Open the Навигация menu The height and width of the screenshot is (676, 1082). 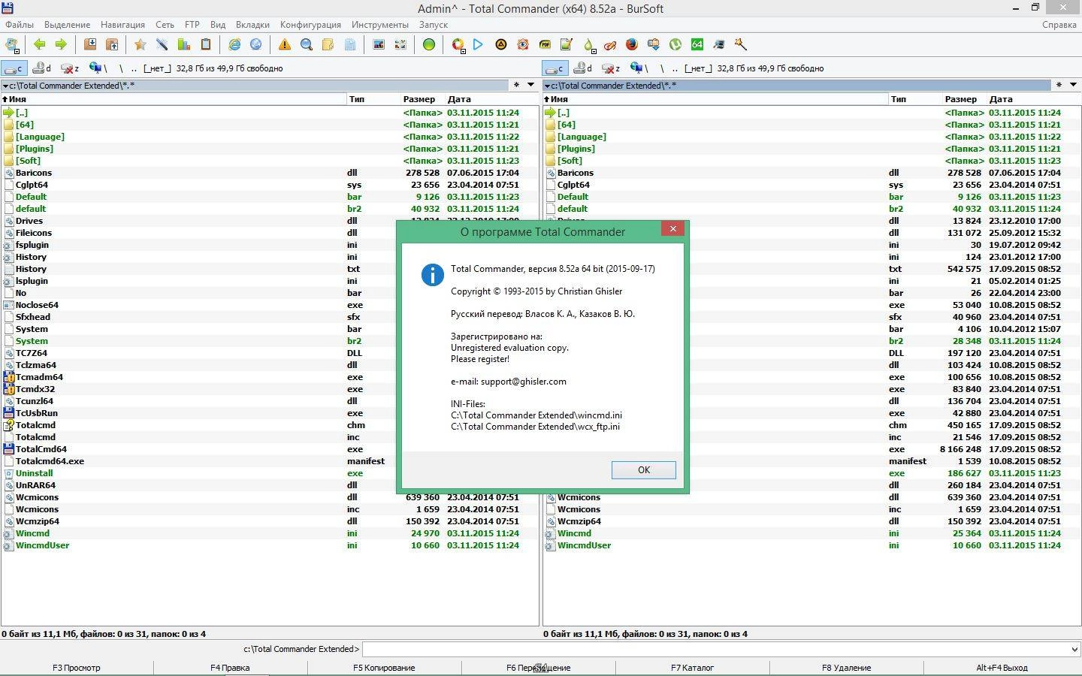(x=122, y=25)
